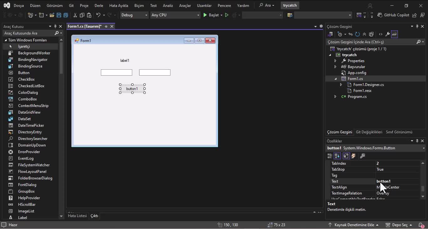Click Solution Explorer's View Code icon
This screenshot has height=229, width=428.
pyautogui.click(x=381, y=34)
